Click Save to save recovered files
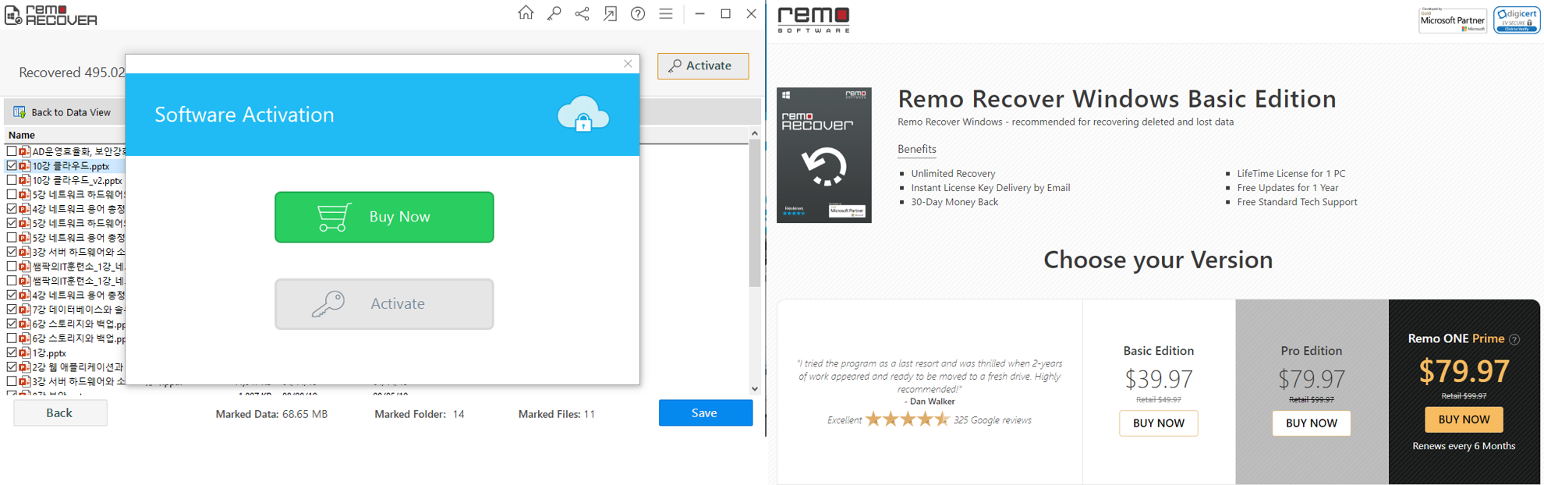 point(705,413)
